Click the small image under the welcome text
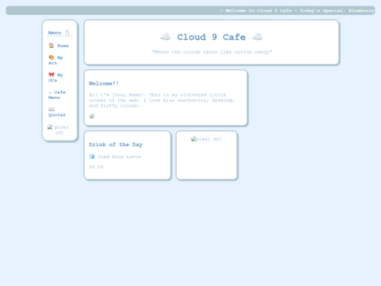The height and width of the screenshot is (286, 381). coord(92,116)
